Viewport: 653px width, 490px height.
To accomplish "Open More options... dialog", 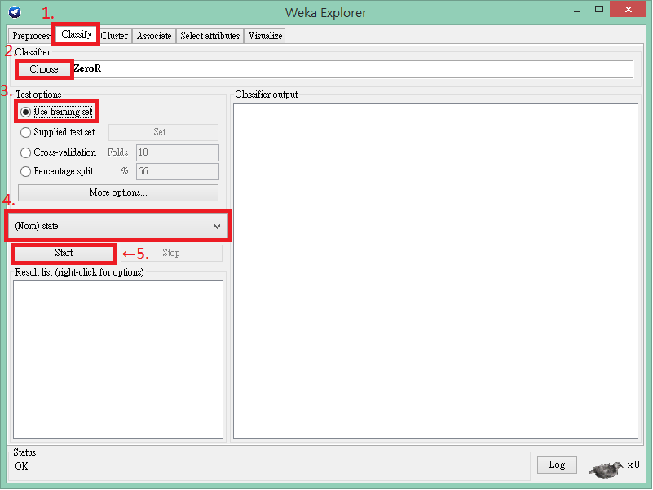I will (x=118, y=192).
